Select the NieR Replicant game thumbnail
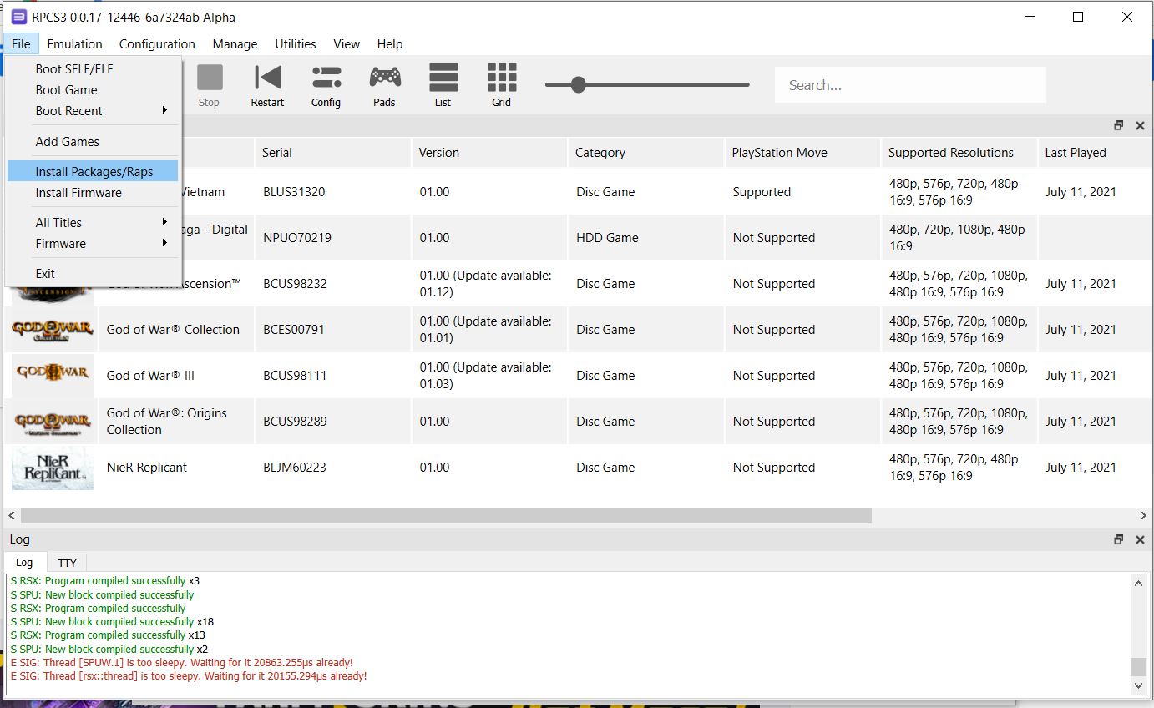Screen dimensions: 1154x708 52,468
